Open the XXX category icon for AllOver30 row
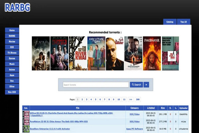199x133 pixels. click(26, 114)
